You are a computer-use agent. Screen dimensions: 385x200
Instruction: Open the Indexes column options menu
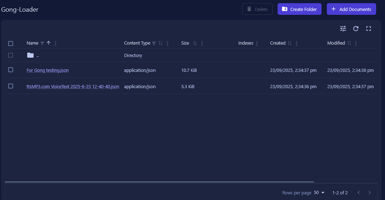[257, 43]
